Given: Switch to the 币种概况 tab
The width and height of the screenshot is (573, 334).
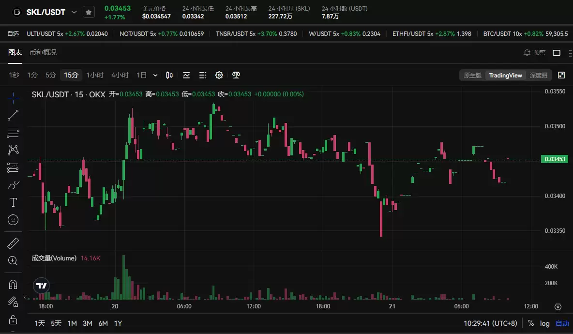Looking at the screenshot, I should pos(43,52).
